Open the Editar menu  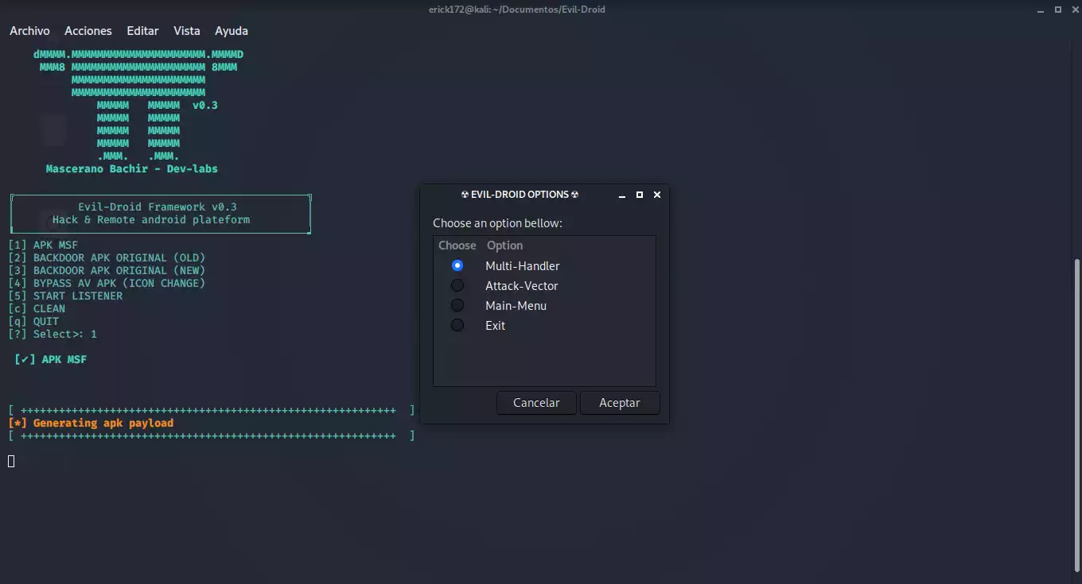coord(142,31)
